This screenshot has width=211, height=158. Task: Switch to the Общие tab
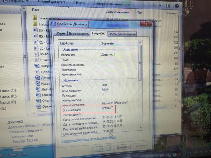[60, 34]
